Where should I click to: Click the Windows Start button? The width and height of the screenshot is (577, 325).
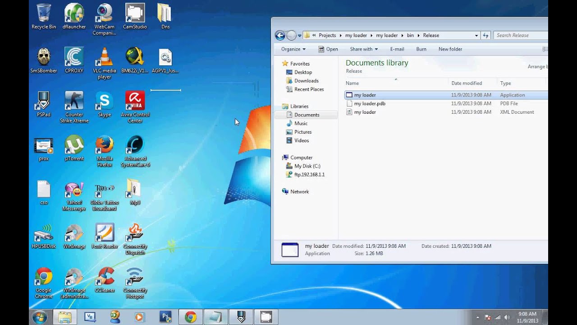[40, 317]
